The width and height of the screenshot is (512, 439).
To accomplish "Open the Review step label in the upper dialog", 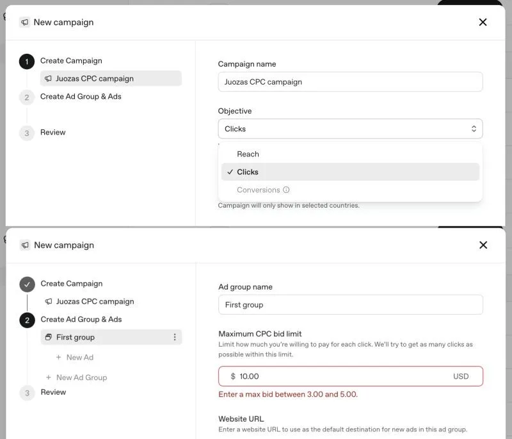I will (x=53, y=133).
